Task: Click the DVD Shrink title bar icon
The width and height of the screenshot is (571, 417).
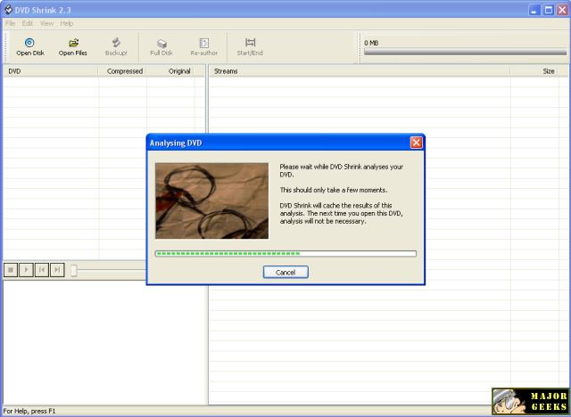Action: [8, 10]
